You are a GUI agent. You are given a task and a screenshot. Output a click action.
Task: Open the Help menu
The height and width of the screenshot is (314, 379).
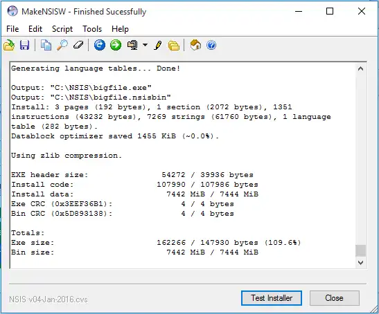(x=120, y=29)
